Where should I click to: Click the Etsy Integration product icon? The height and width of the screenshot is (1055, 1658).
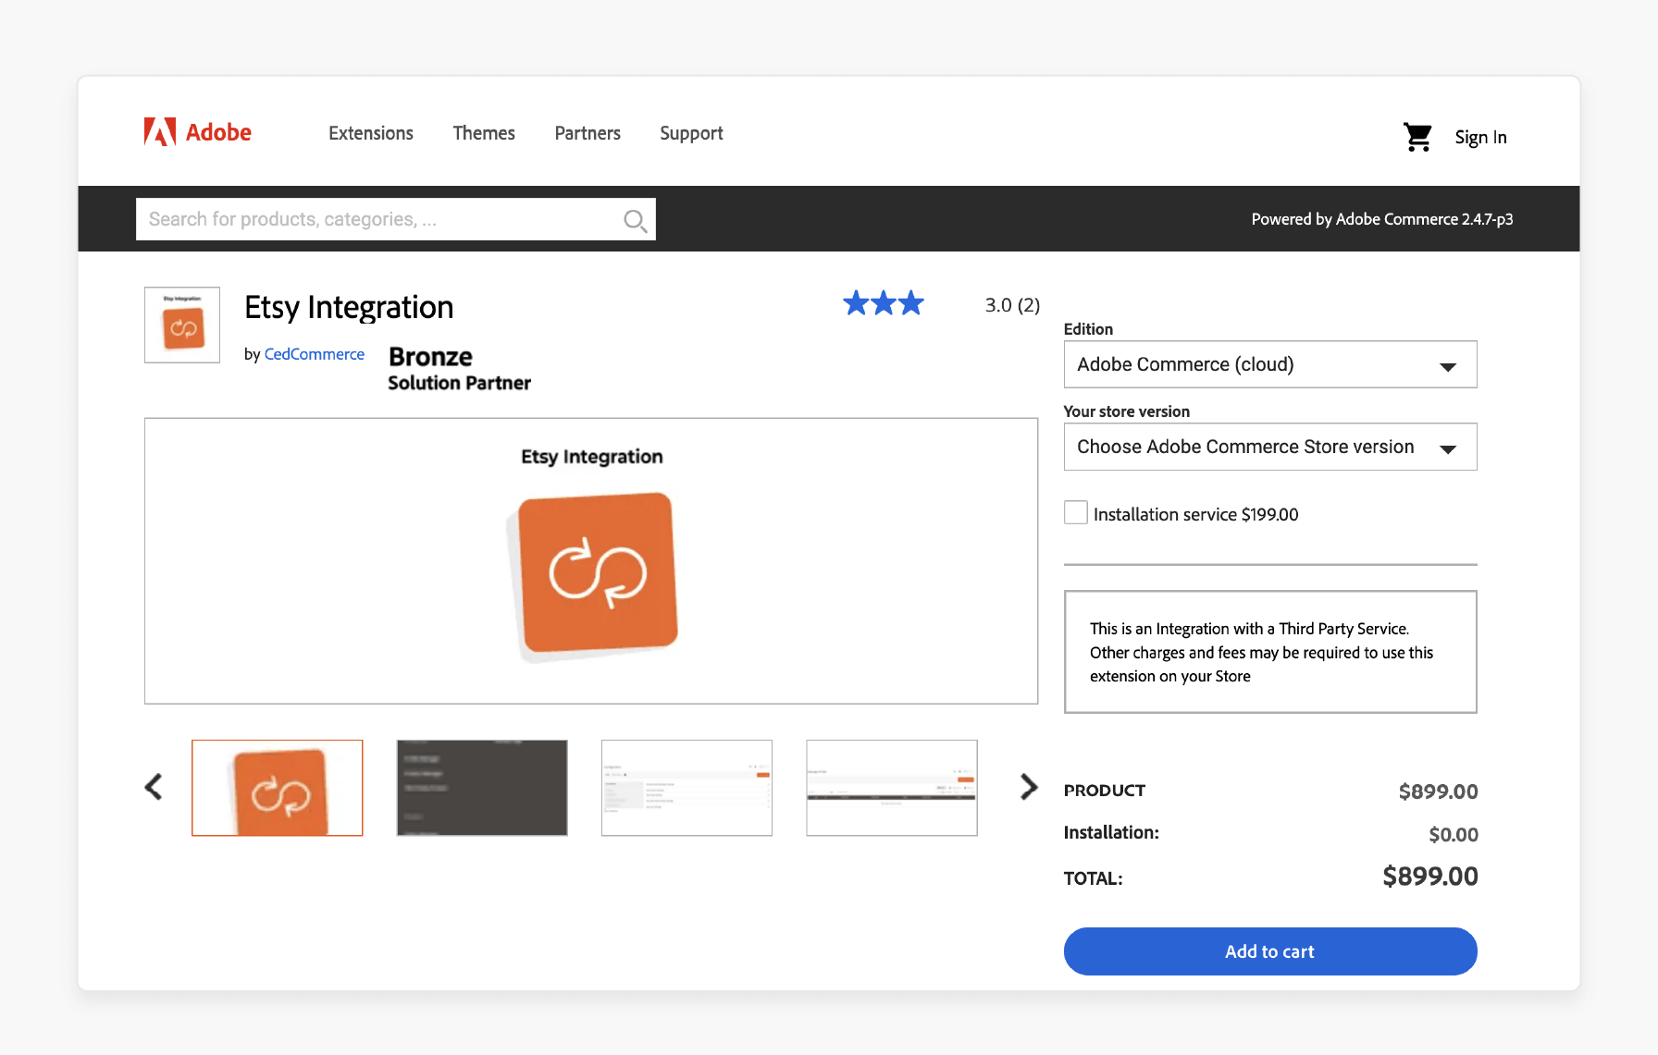tap(182, 325)
